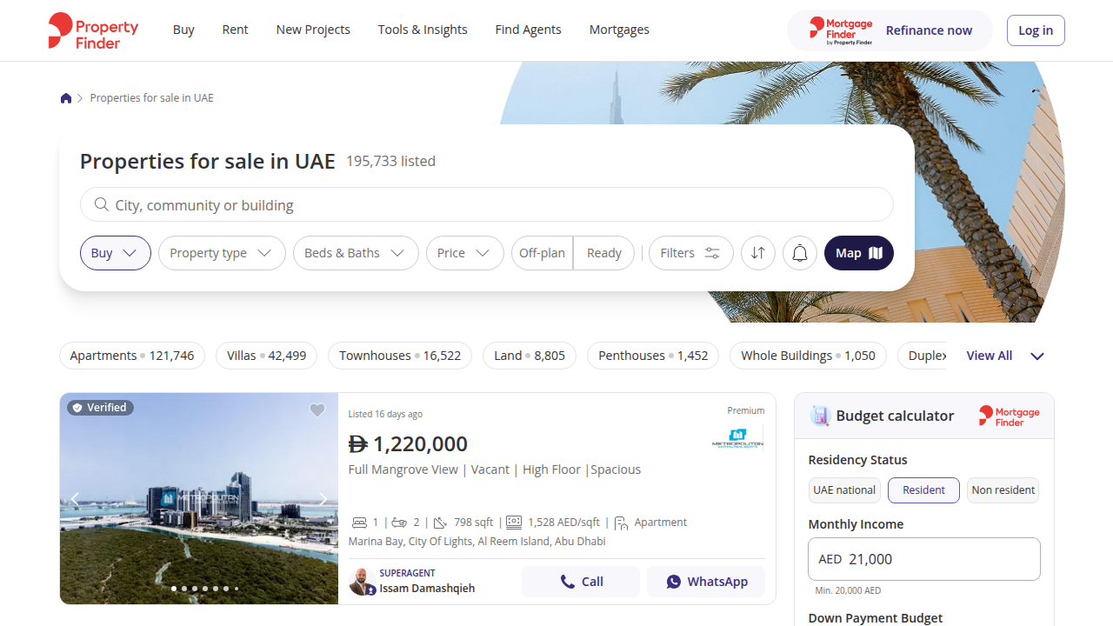This screenshot has width=1113, height=626.
Task: Click the city, community or building search field
Action: [x=487, y=204]
